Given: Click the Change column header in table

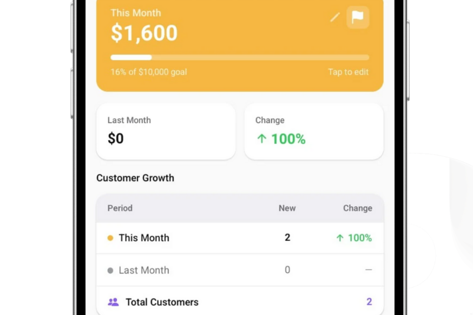Looking at the screenshot, I should tap(357, 208).
